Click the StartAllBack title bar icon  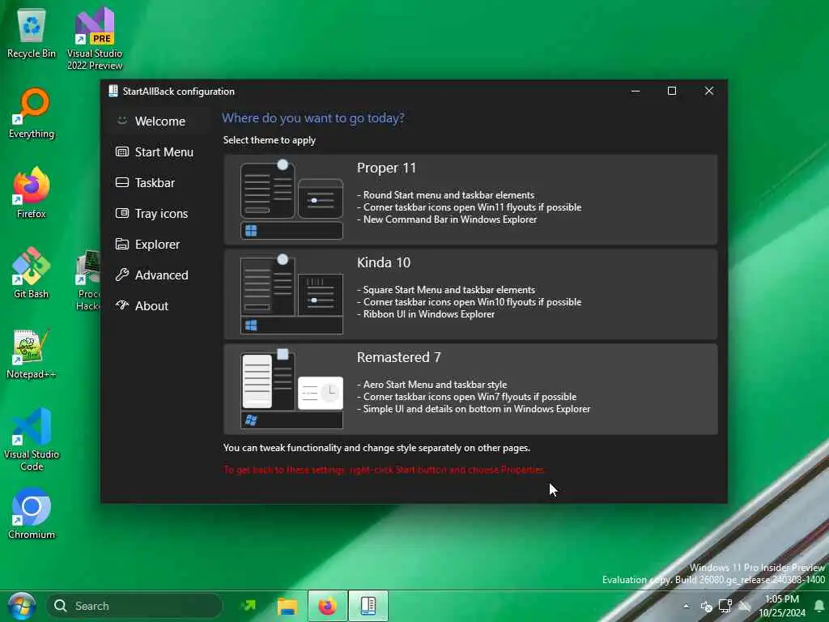[113, 91]
